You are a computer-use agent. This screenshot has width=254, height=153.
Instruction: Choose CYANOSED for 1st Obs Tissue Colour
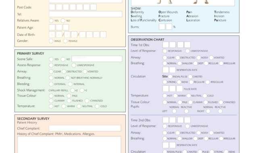click(x=221, y=102)
